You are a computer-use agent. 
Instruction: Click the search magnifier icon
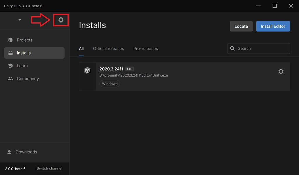pos(232,48)
